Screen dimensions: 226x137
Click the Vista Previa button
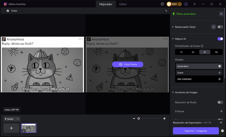click(128, 64)
